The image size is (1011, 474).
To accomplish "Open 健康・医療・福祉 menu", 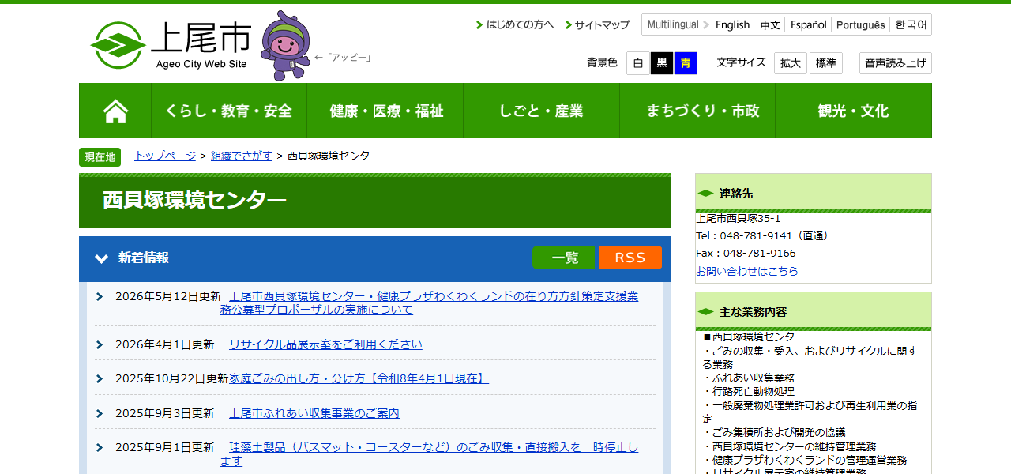I will 385,111.
